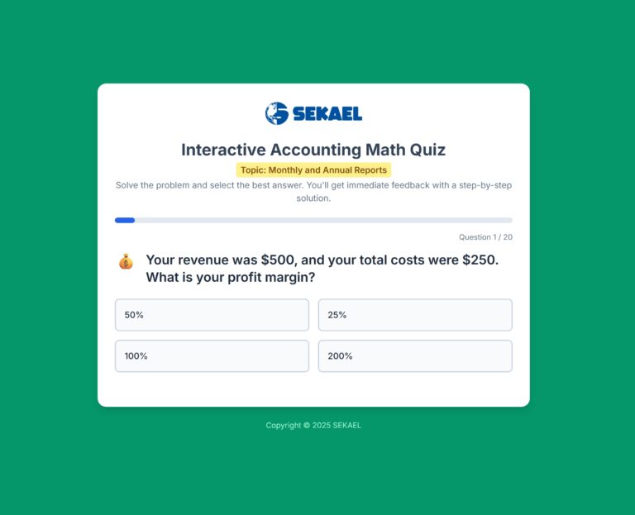Click the $500 revenue amount
635x515 pixels.
(x=277, y=260)
